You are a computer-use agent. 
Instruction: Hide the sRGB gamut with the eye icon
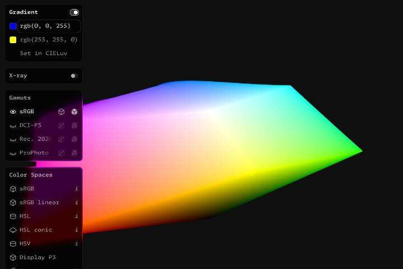(13, 112)
